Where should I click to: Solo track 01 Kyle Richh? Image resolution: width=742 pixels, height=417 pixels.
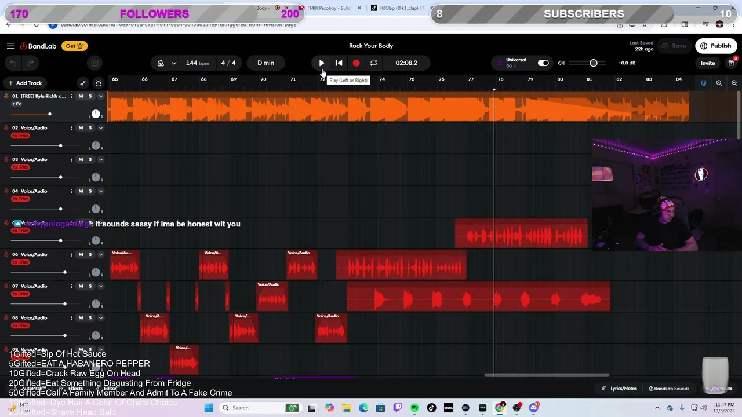[x=90, y=96]
